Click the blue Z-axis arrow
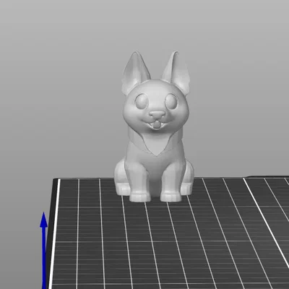Screen dimensions: 289x289 pyautogui.click(x=43, y=251)
